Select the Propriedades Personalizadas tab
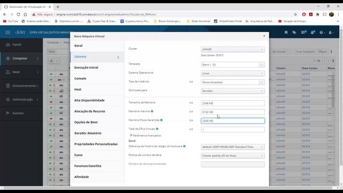Screen dimensions: 343x193 97,144
